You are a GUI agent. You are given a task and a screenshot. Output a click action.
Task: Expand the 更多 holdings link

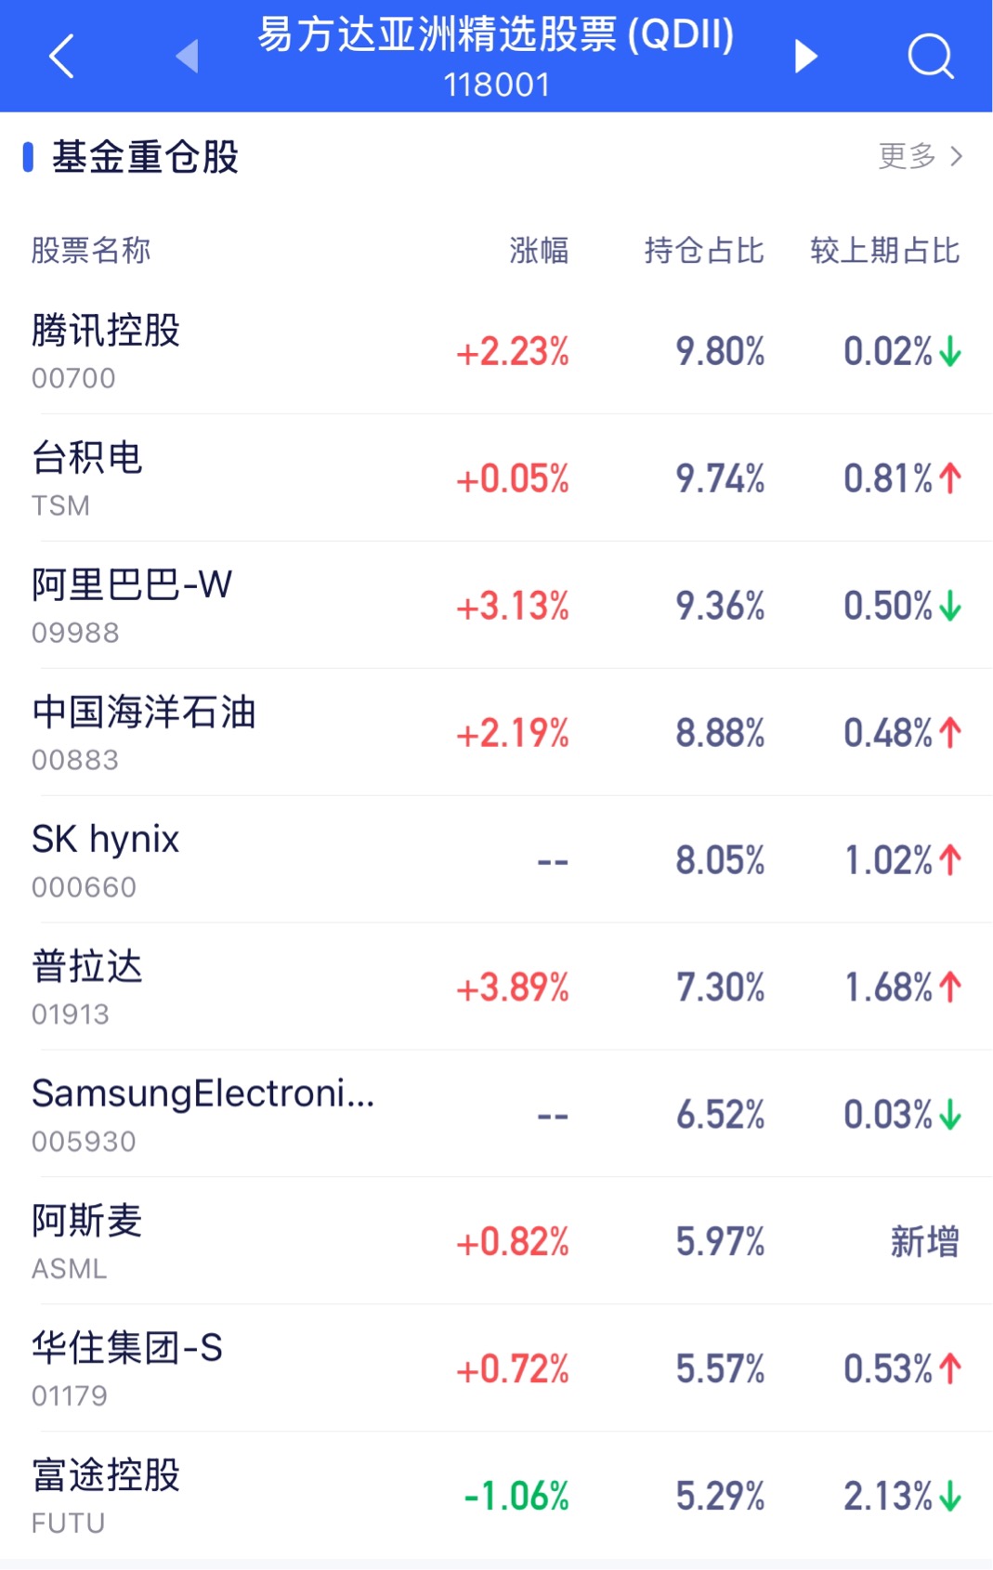click(x=907, y=156)
